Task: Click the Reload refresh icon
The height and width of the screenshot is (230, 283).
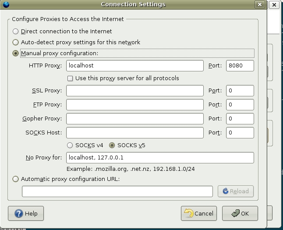Action: coord(226,191)
